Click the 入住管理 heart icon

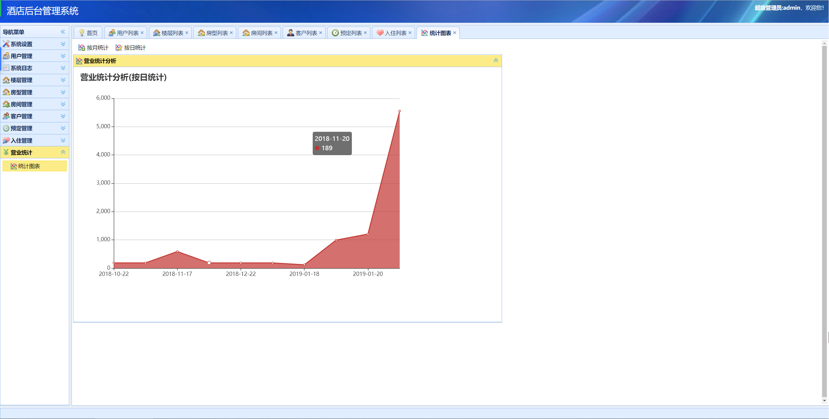tap(6, 140)
